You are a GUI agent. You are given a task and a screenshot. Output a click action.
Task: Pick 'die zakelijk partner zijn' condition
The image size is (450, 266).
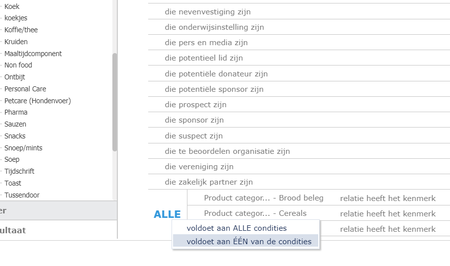209,182
